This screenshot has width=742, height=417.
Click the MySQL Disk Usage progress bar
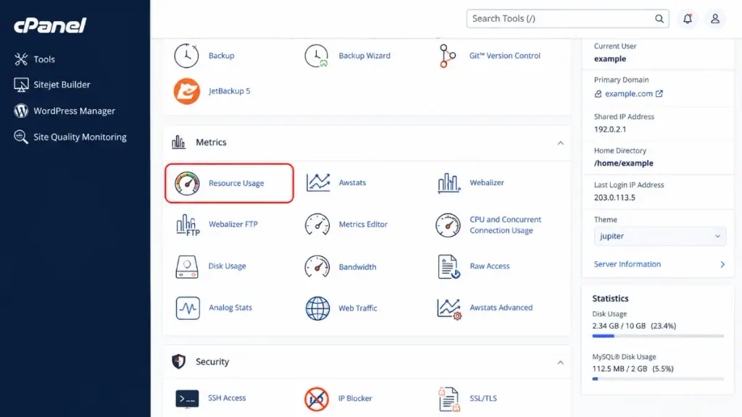[x=658, y=379]
